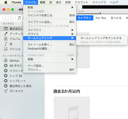Expand the 新規 submenu
The image size is (128, 119).
50,7
